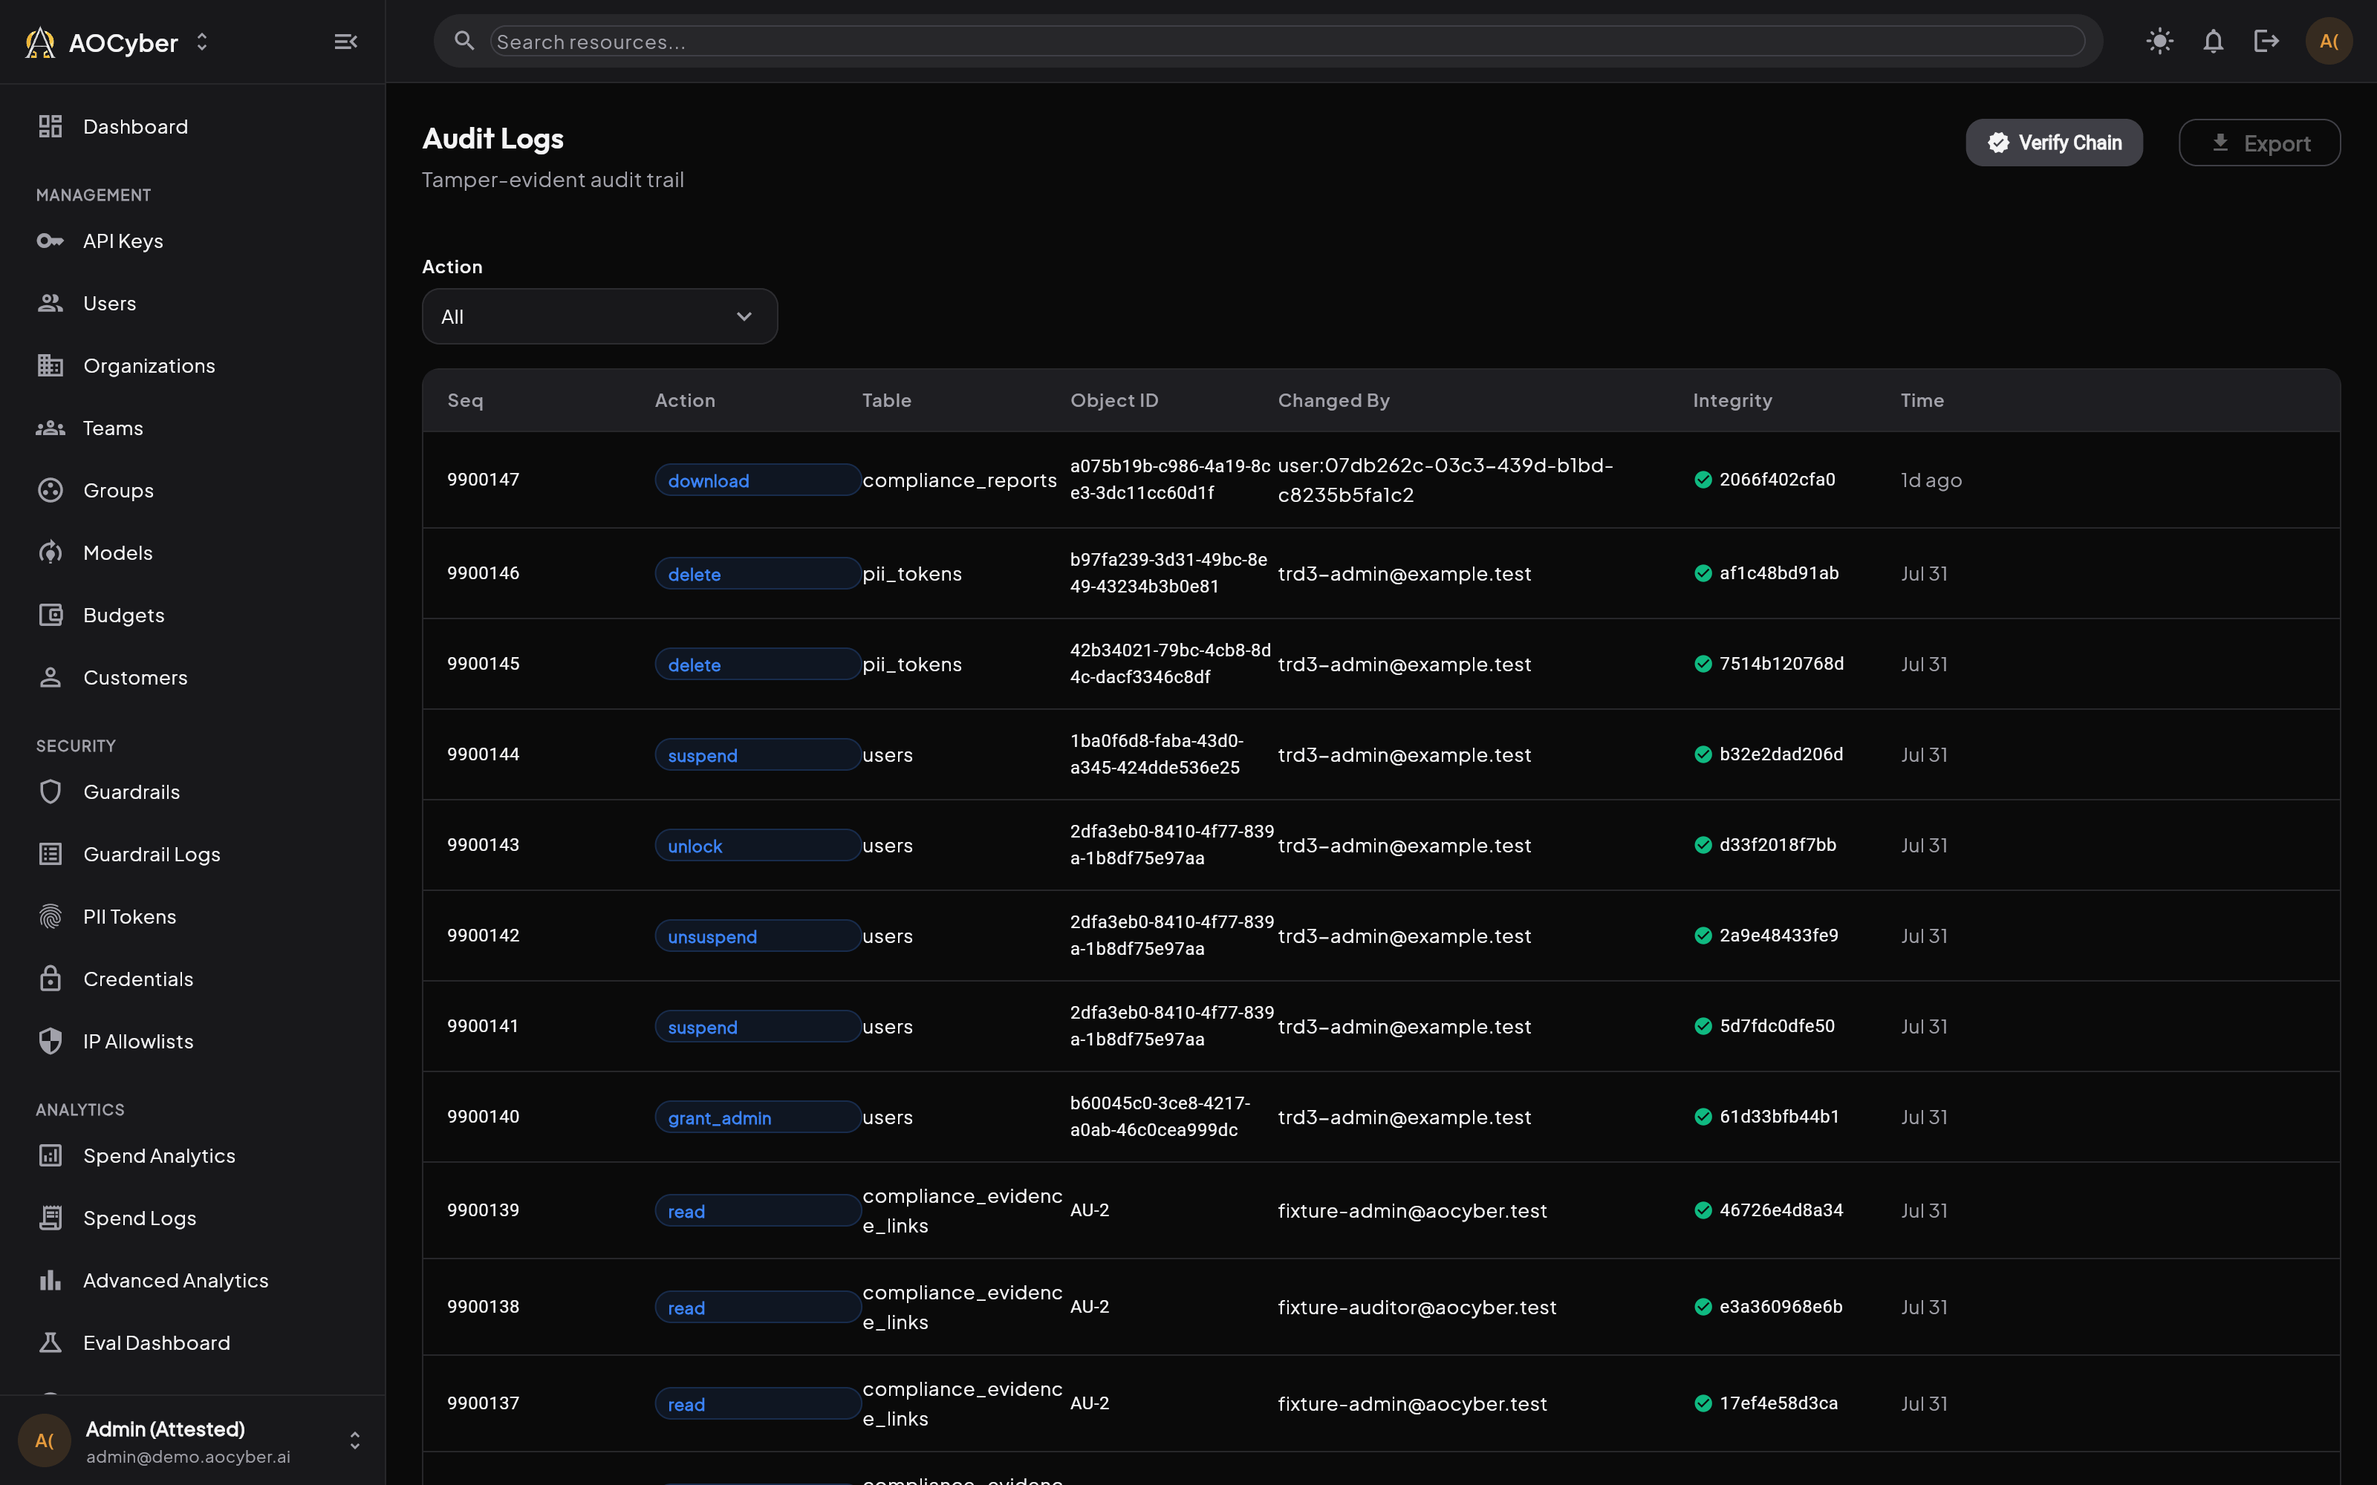Open Dashboard from the sidebar
Screen dimensions: 2377x1485
(x=192, y=127)
